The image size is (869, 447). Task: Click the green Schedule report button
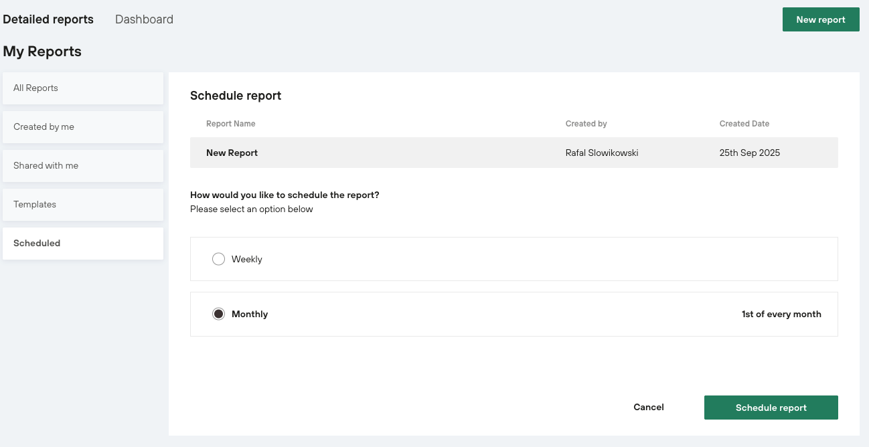pyautogui.click(x=771, y=408)
